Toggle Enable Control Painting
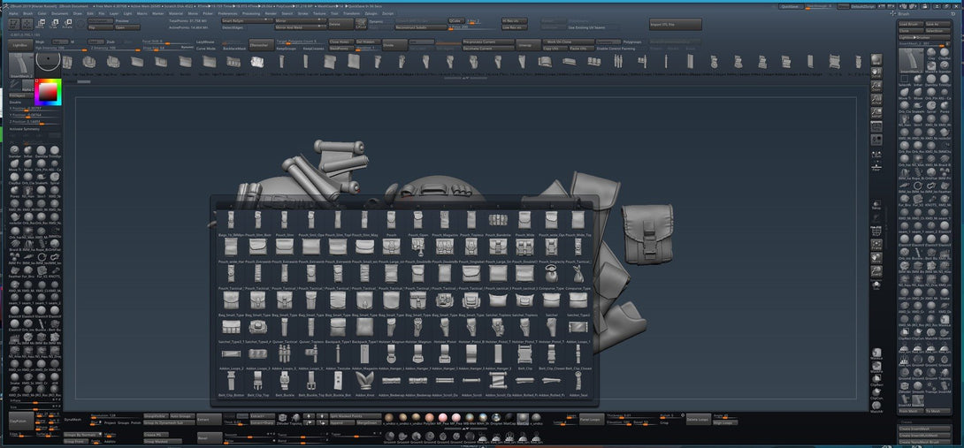This screenshot has width=964, height=448. 616,48
